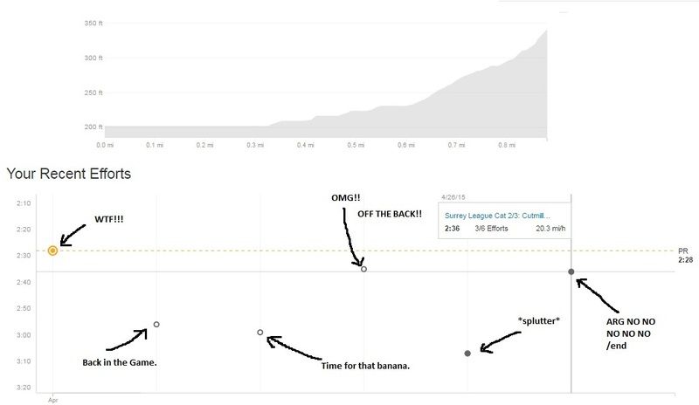Select the 4/26/15 effort dot on the vertical line
This screenshot has height=405, width=699.
click(x=571, y=271)
